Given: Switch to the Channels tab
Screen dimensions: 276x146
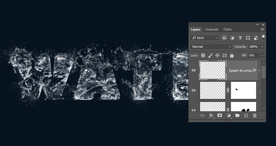Looking at the screenshot, I should point(211,30).
